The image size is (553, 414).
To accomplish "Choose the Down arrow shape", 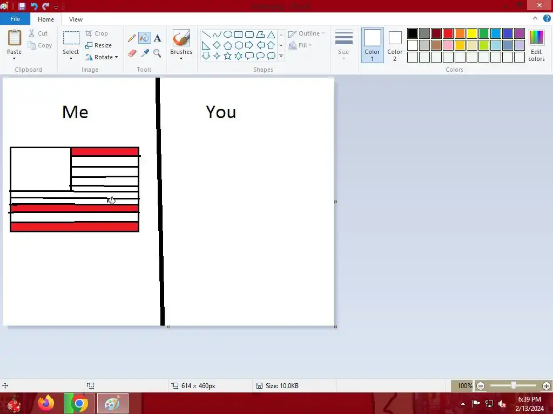I will (206, 56).
